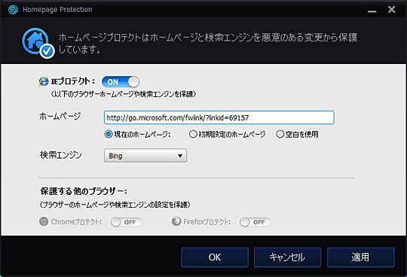Click the 検索エンジン label
407x277 pixels.
(61, 155)
